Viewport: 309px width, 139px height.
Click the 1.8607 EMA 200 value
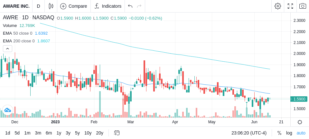click(43, 41)
